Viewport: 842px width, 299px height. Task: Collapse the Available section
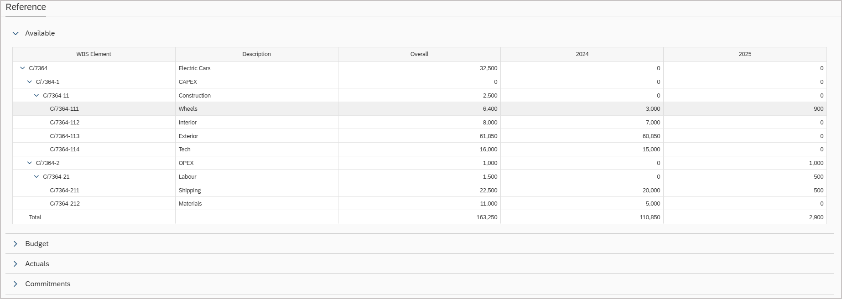click(x=16, y=33)
